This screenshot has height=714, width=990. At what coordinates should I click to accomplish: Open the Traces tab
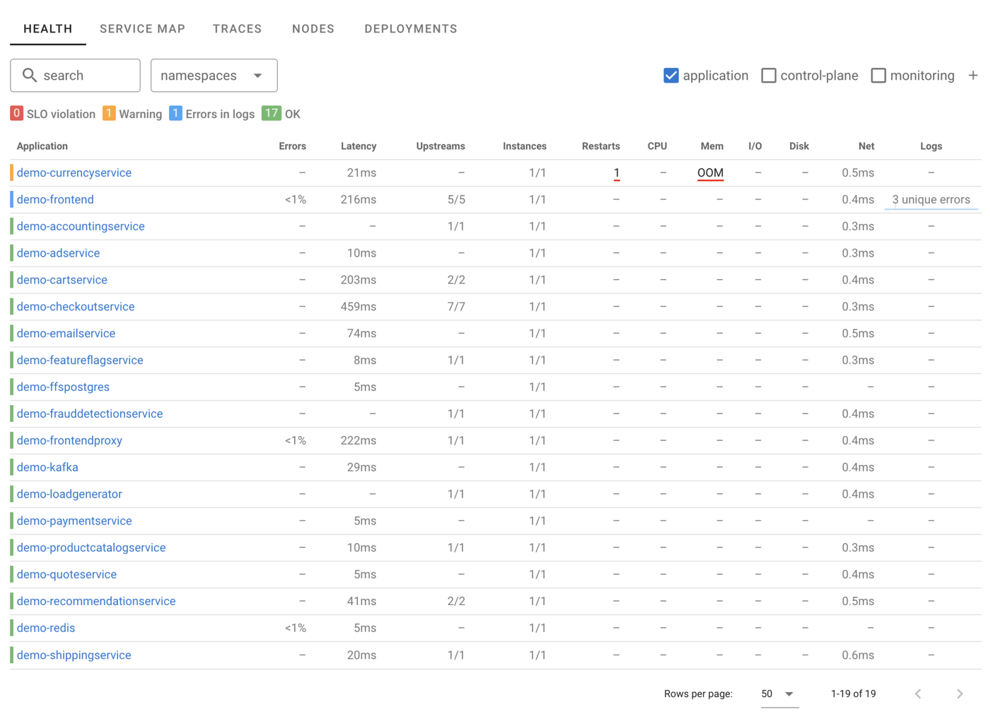click(x=237, y=29)
